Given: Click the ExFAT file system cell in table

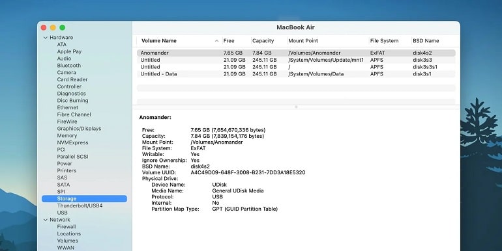Looking at the screenshot, I should click(x=377, y=53).
